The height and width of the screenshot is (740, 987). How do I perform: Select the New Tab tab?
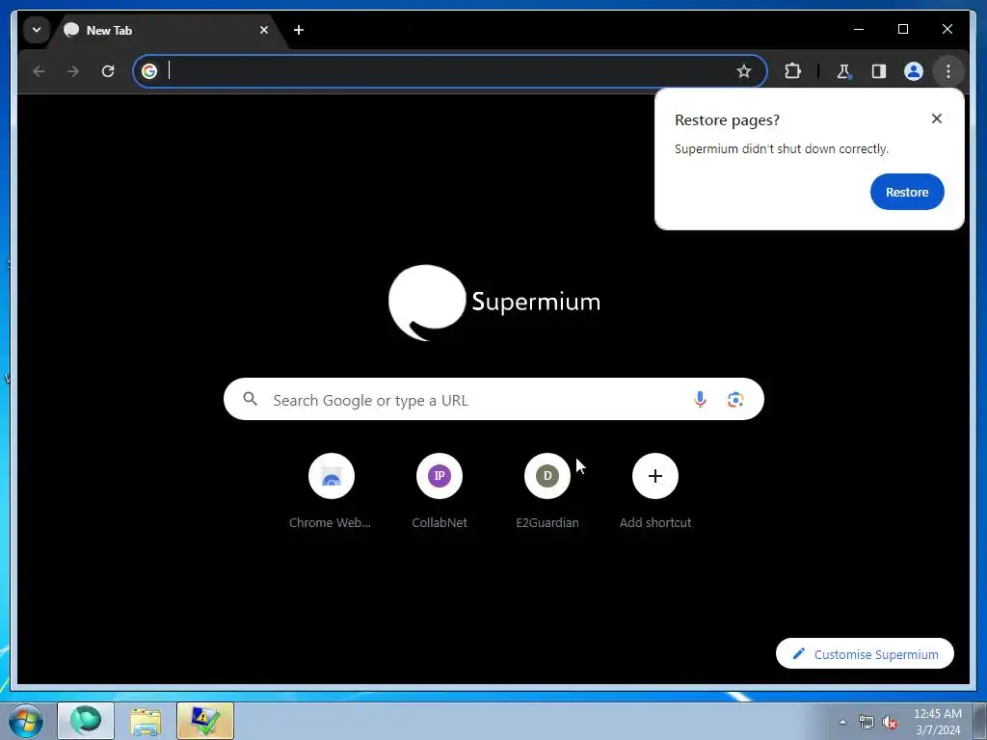tap(167, 30)
